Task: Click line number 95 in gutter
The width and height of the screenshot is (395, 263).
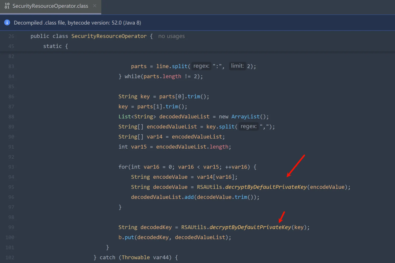Action: [x=11, y=187]
